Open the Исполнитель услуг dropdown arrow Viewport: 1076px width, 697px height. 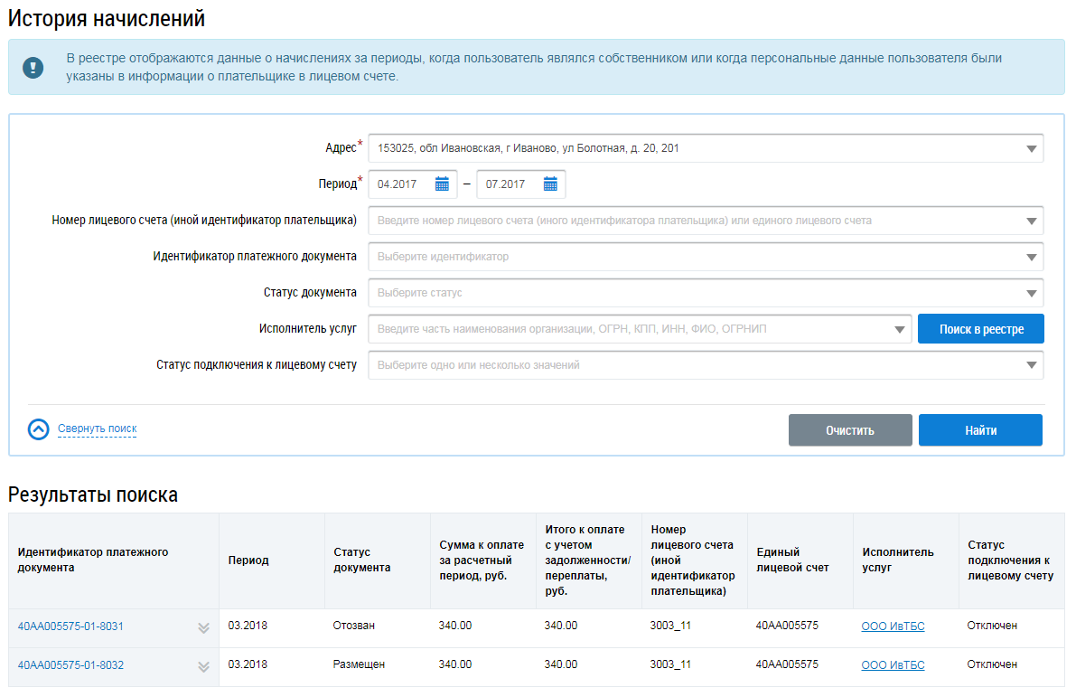[x=898, y=330]
